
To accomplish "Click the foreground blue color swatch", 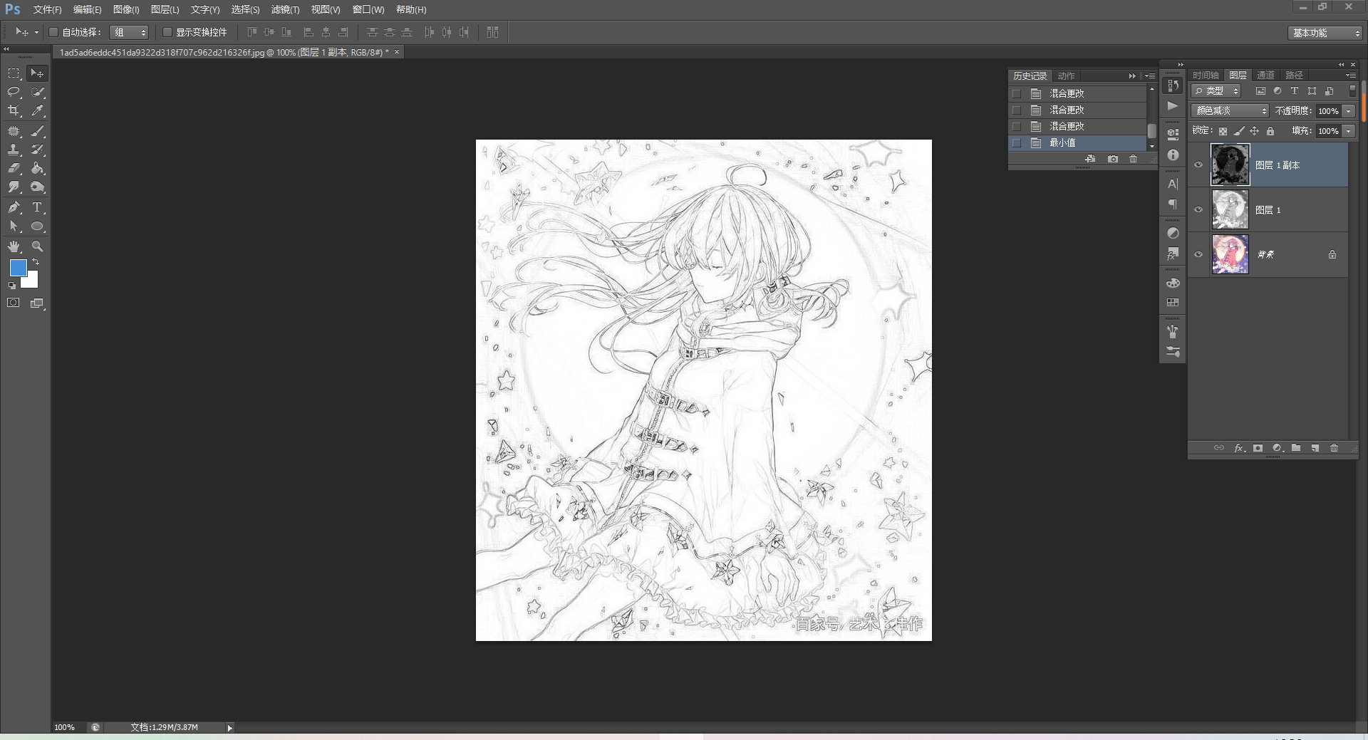I will click(x=19, y=268).
